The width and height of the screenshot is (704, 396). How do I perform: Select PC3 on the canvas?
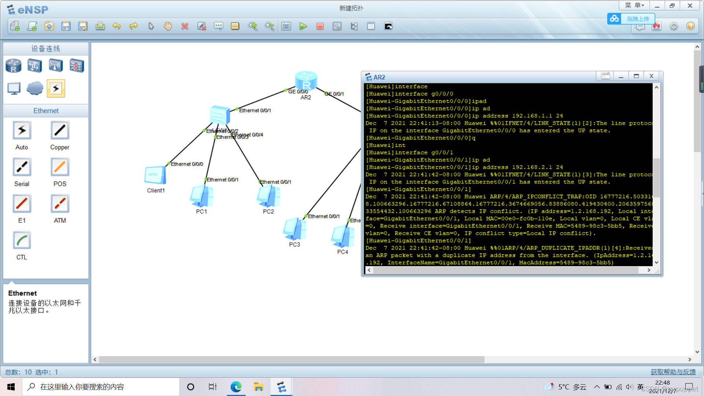pos(294,229)
